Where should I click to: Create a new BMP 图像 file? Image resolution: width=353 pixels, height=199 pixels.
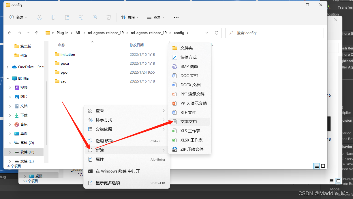click(190, 66)
